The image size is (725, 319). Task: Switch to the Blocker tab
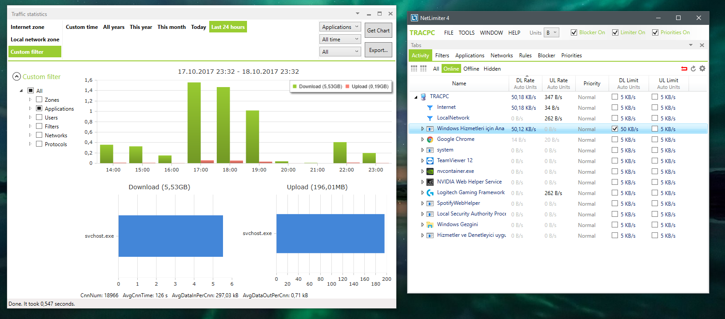pyautogui.click(x=546, y=56)
